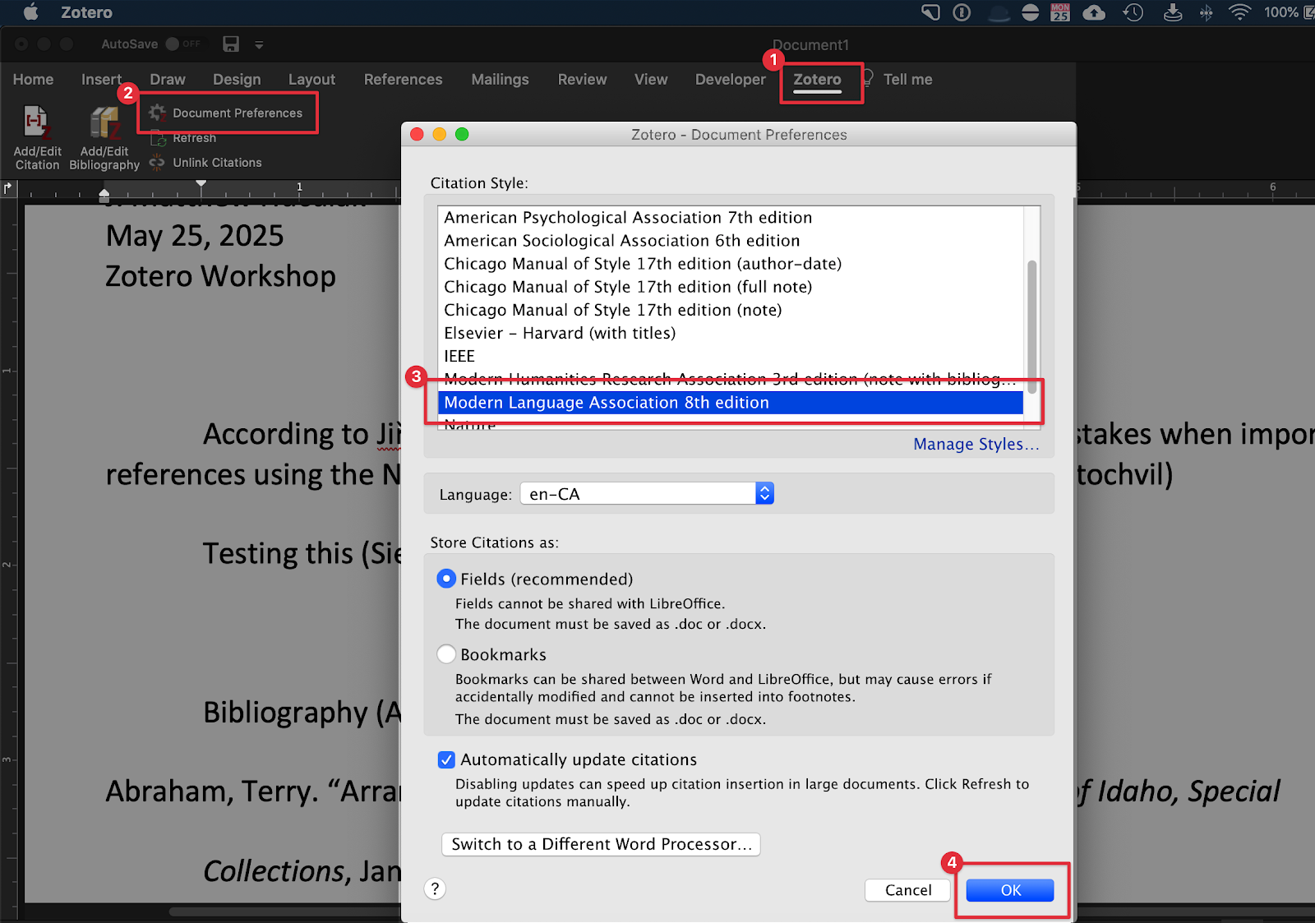Click the Document Preferences gear icon

(x=157, y=113)
